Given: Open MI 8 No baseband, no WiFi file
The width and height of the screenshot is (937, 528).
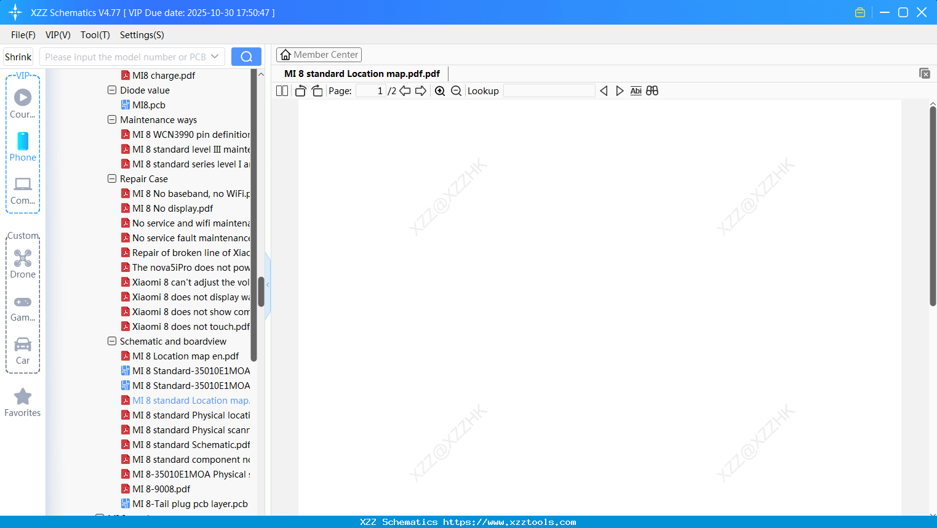Looking at the screenshot, I should click(185, 193).
